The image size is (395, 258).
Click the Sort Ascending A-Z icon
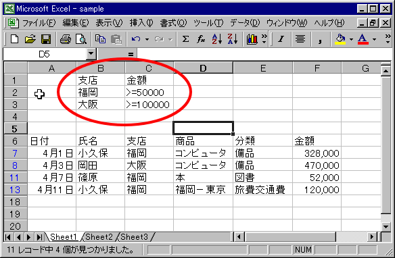click(216, 39)
